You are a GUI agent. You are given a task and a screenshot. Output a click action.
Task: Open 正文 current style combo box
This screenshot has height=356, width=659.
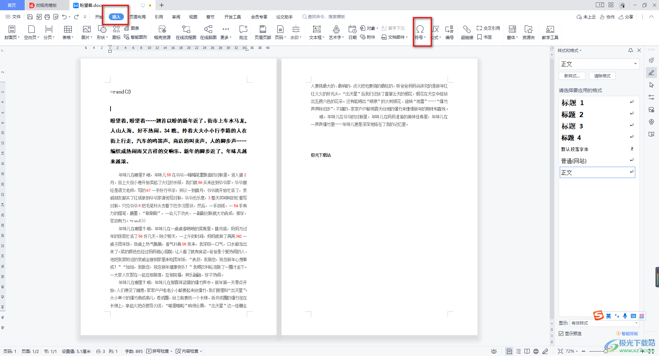pyautogui.click(x=599, y=64)
